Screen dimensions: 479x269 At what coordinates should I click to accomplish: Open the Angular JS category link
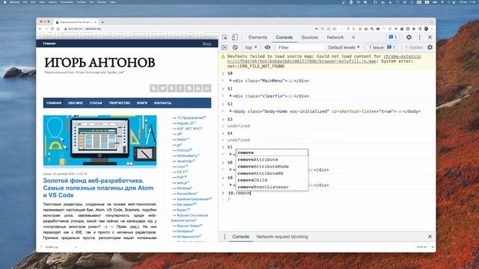[x=186, y=123]
